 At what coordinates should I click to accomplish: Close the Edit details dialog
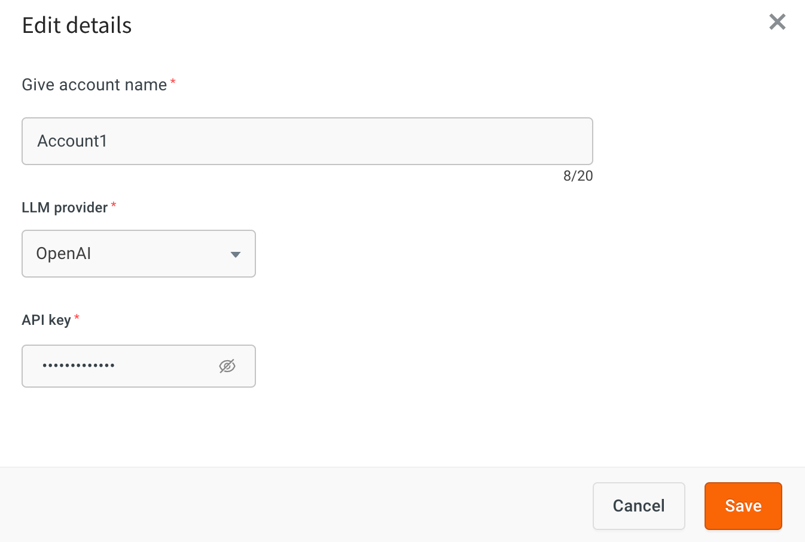(x=777, y=22)
